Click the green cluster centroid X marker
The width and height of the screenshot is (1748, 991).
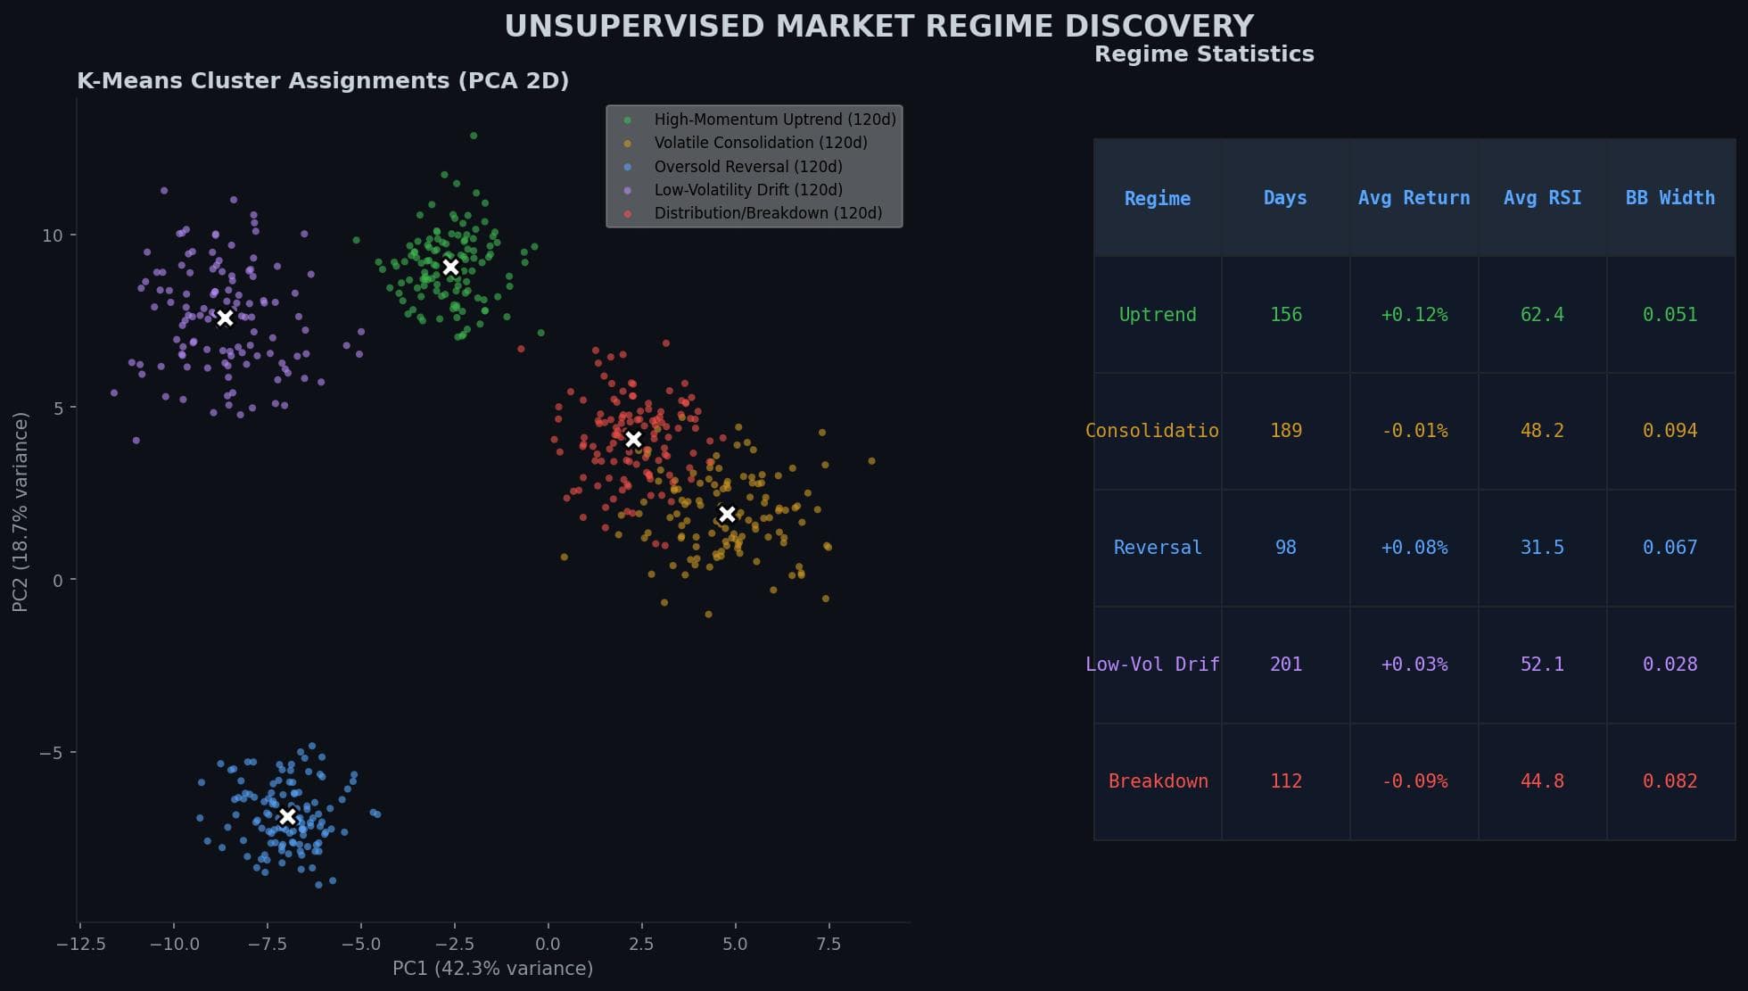tap(450, 266)
